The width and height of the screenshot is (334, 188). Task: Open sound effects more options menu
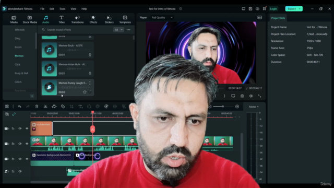pos(128,30)
